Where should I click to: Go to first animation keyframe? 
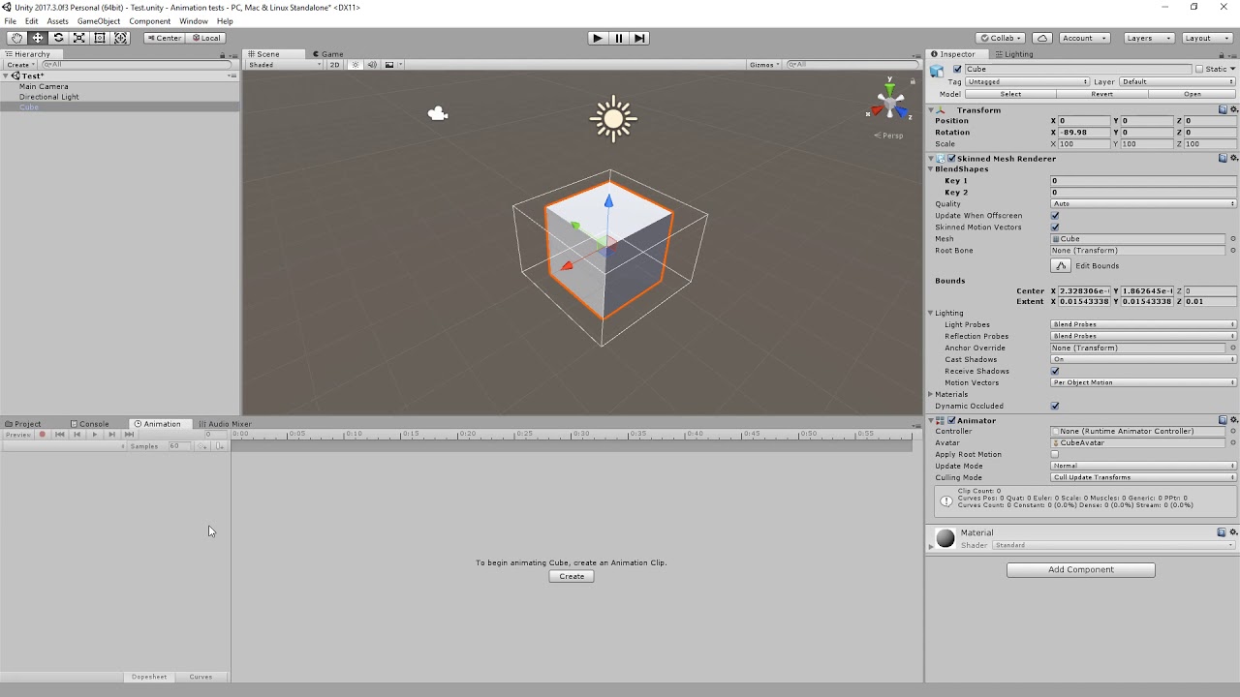(60, 435)
